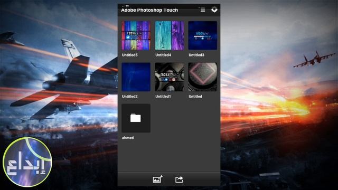
Task: Open the Untitled3 blue banner thumbnail
Action: pyautogui.click(x=203, y=35)
